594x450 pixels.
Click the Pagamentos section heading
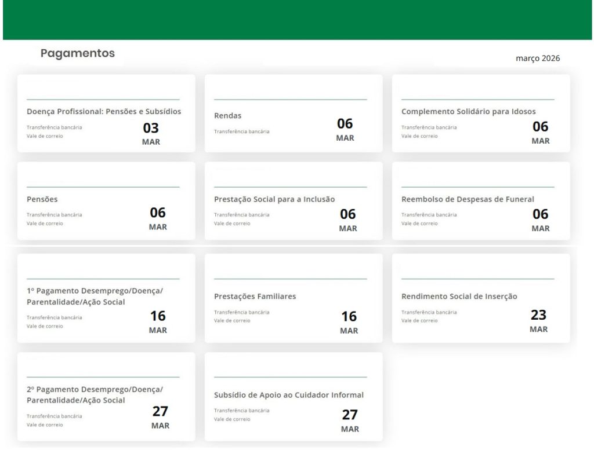pyautogui.click(x=78, y=53)
